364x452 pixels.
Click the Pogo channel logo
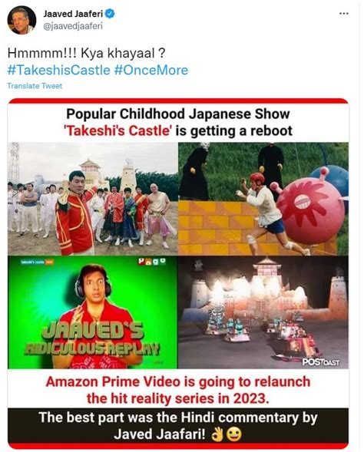coord(152,262)
